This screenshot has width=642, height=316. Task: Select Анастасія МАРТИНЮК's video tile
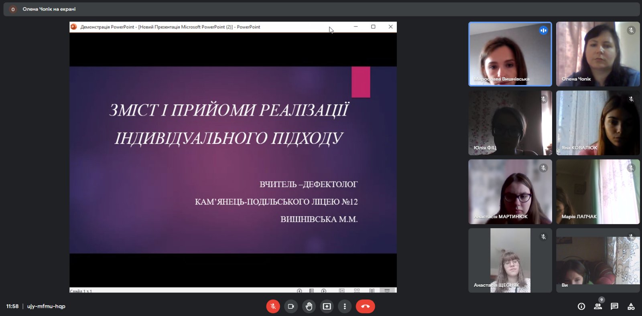(x=510, y=192)
